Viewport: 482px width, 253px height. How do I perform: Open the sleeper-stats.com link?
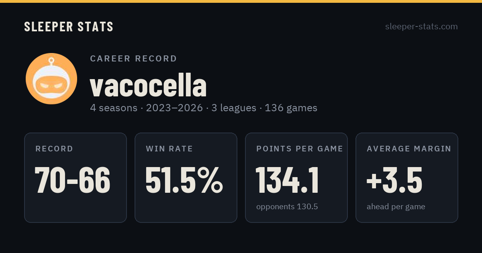click(x=421, y=27)
